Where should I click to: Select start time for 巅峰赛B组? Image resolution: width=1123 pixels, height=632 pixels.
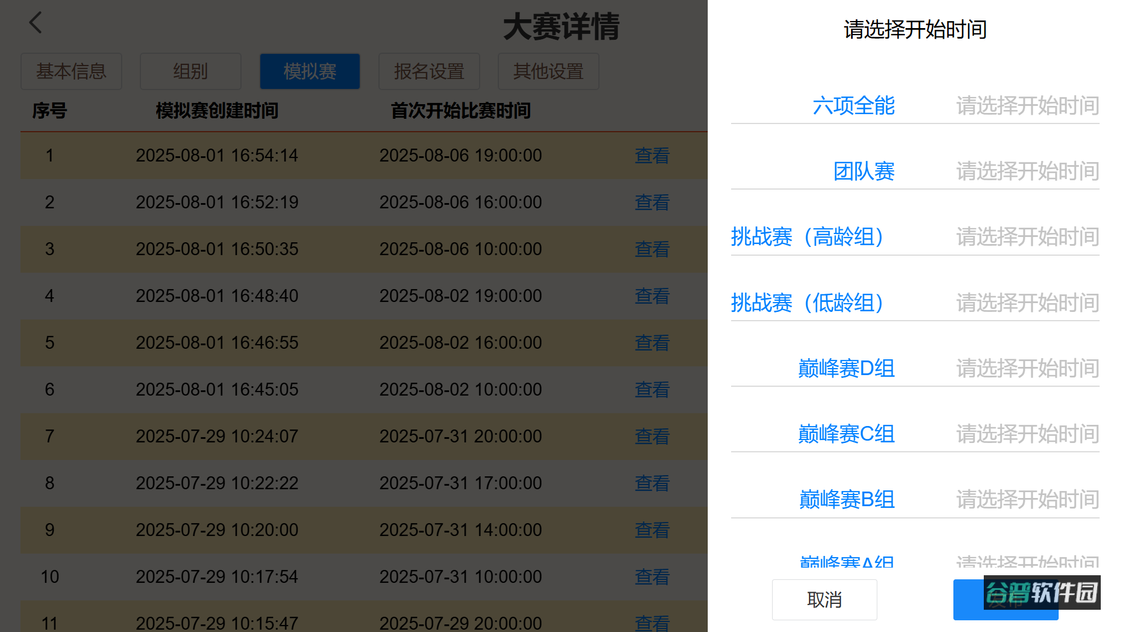1028,500
